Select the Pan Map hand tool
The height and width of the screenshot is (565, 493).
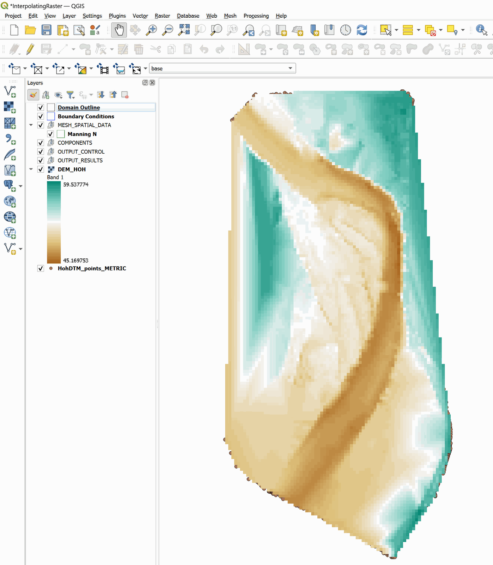(119, 30)
